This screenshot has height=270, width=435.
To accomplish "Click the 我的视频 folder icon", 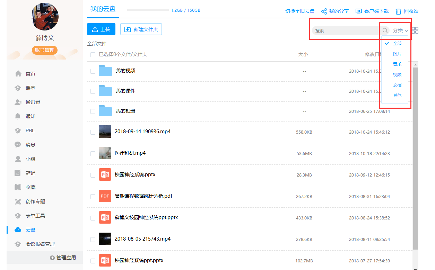I will click(105, 71).
